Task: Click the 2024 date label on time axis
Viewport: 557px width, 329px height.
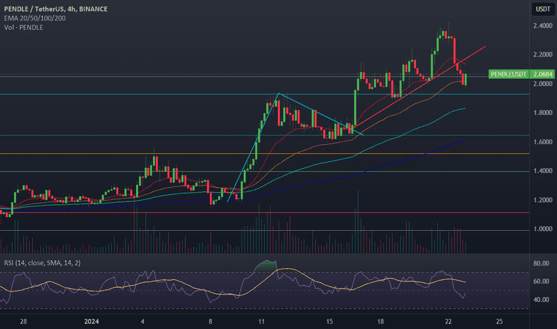Action: [91, 322]
